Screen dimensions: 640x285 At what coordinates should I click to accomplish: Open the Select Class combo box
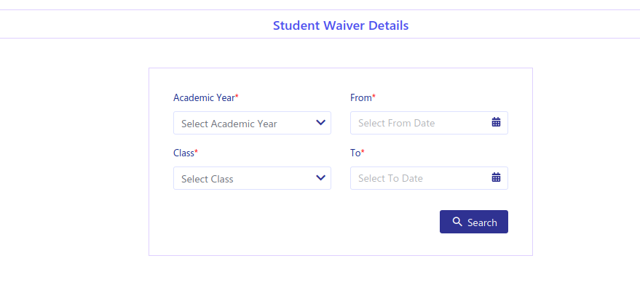(252, 178)
